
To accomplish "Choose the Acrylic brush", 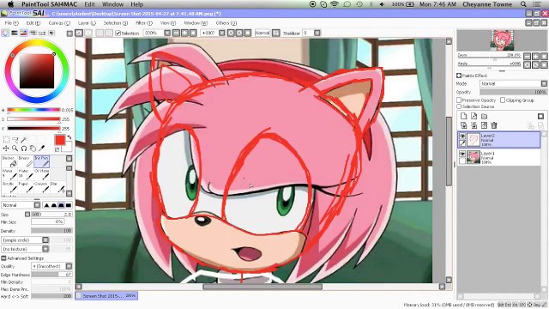I will [x=9, y=187].
